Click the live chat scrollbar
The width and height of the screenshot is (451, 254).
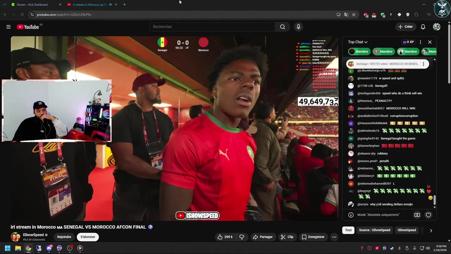pyautogui.click(x=434, y=200)
